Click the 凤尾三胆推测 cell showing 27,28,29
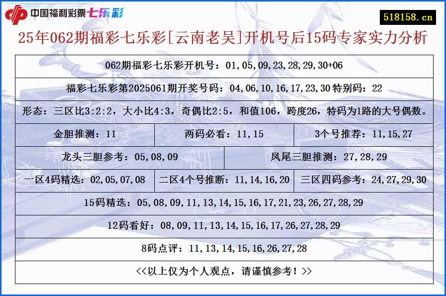The image size is (446, 296). [x=329, y=155]
